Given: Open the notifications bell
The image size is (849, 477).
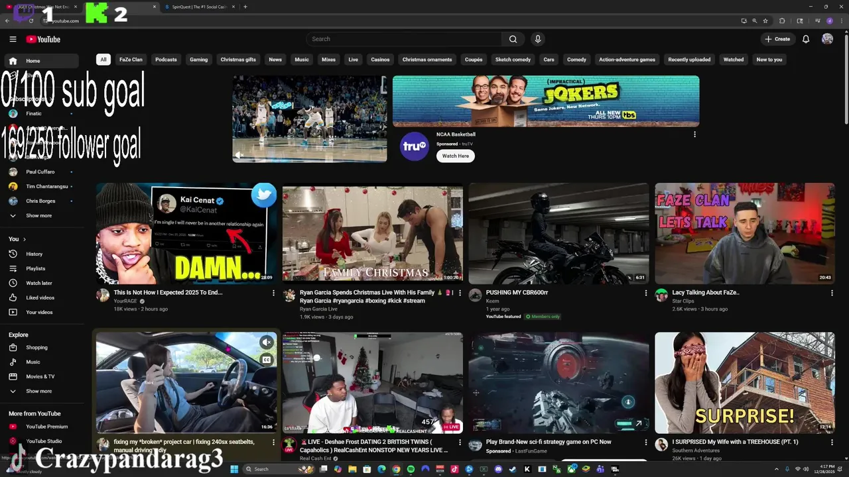Looking at the screenshot, I should coord(806,39).
